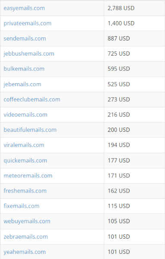165x259 pixels.
Task: Open coffeeclubemails.com listing
Action: [x=32, y=100]
